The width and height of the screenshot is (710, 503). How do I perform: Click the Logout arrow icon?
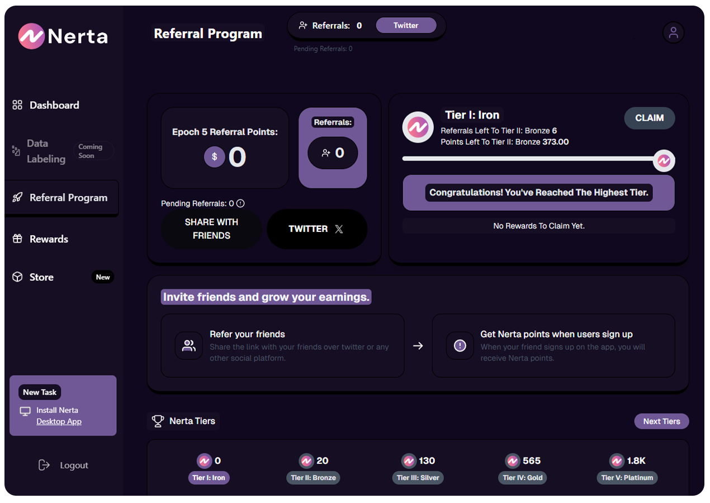click(44, 465)
